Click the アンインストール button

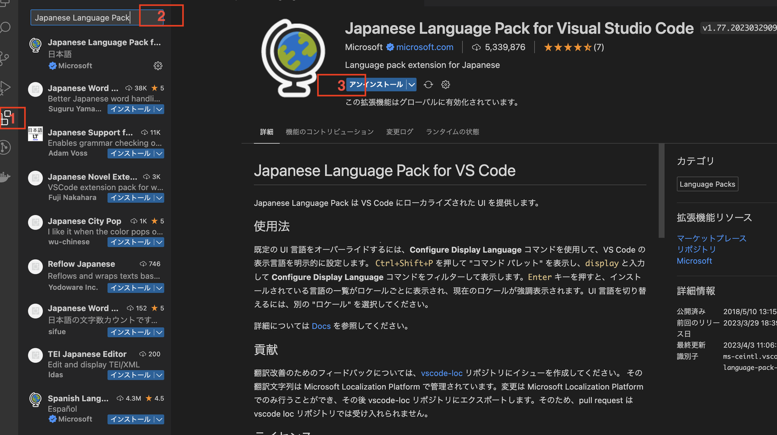(x=376, y=85)
